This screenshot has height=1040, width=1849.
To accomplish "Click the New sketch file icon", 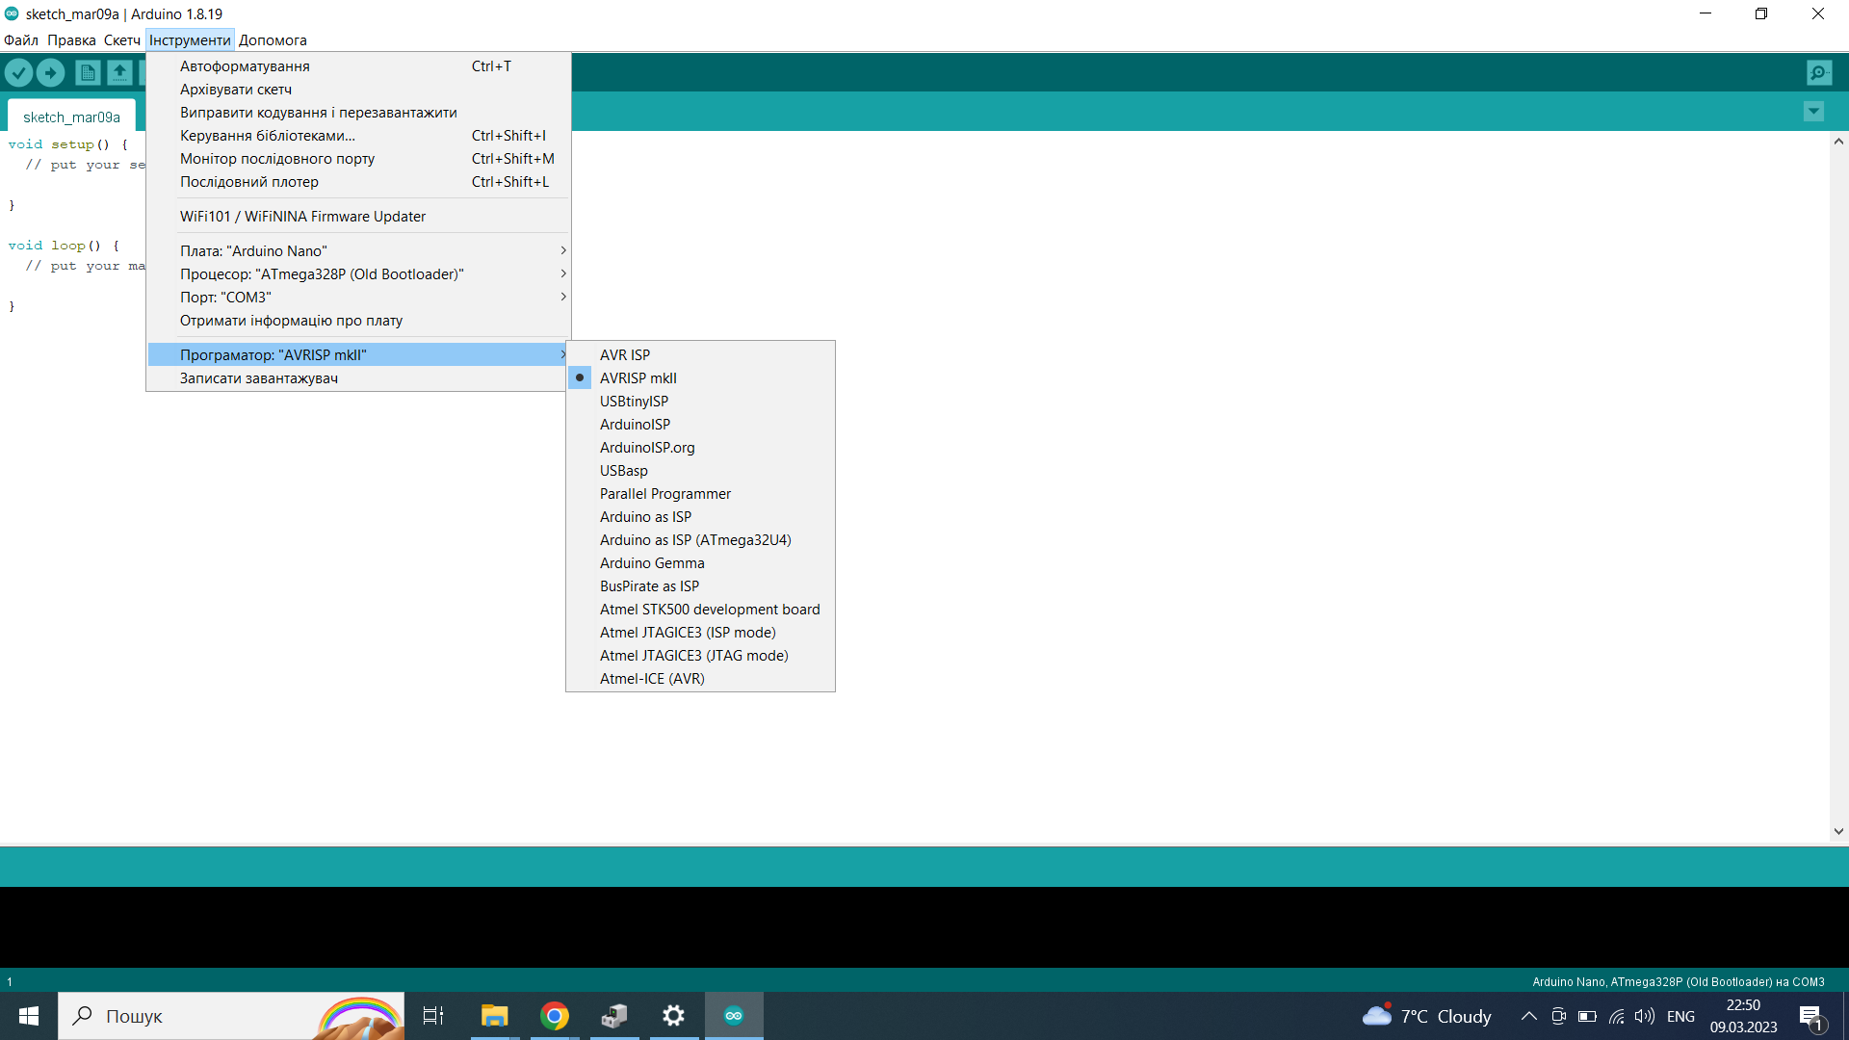I will (x=88, y=72).
